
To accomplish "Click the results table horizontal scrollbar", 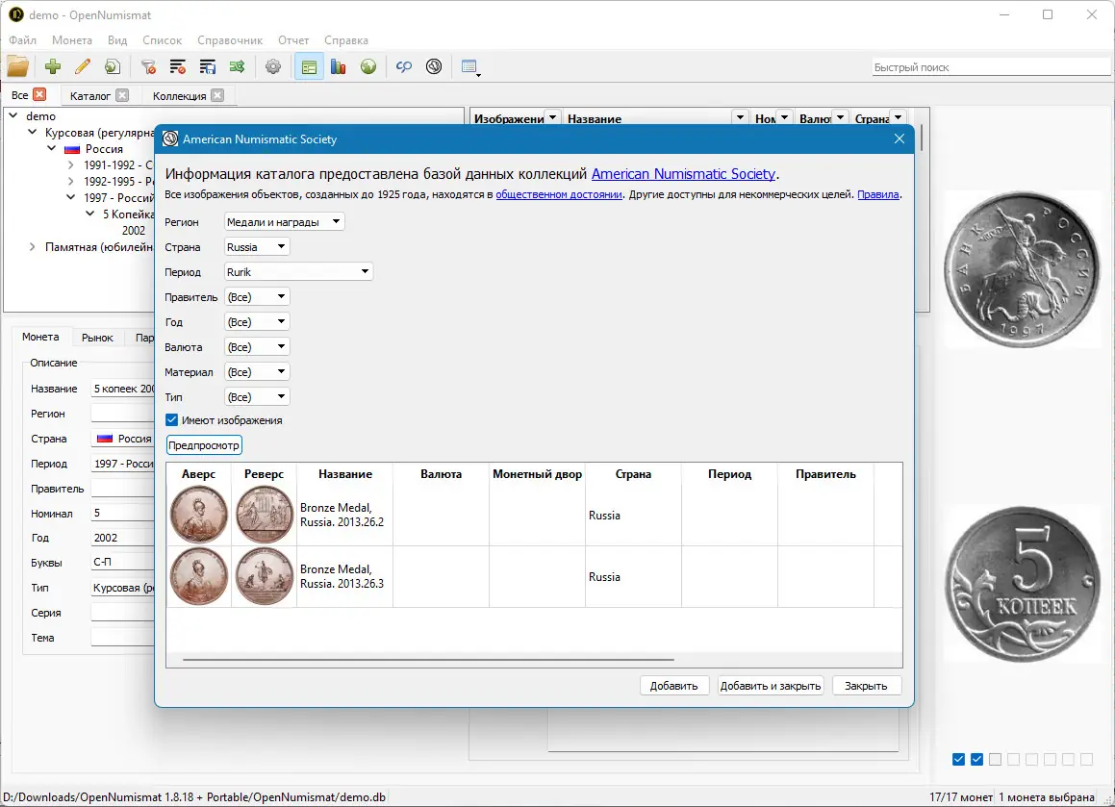I will [x=428, y=659].
